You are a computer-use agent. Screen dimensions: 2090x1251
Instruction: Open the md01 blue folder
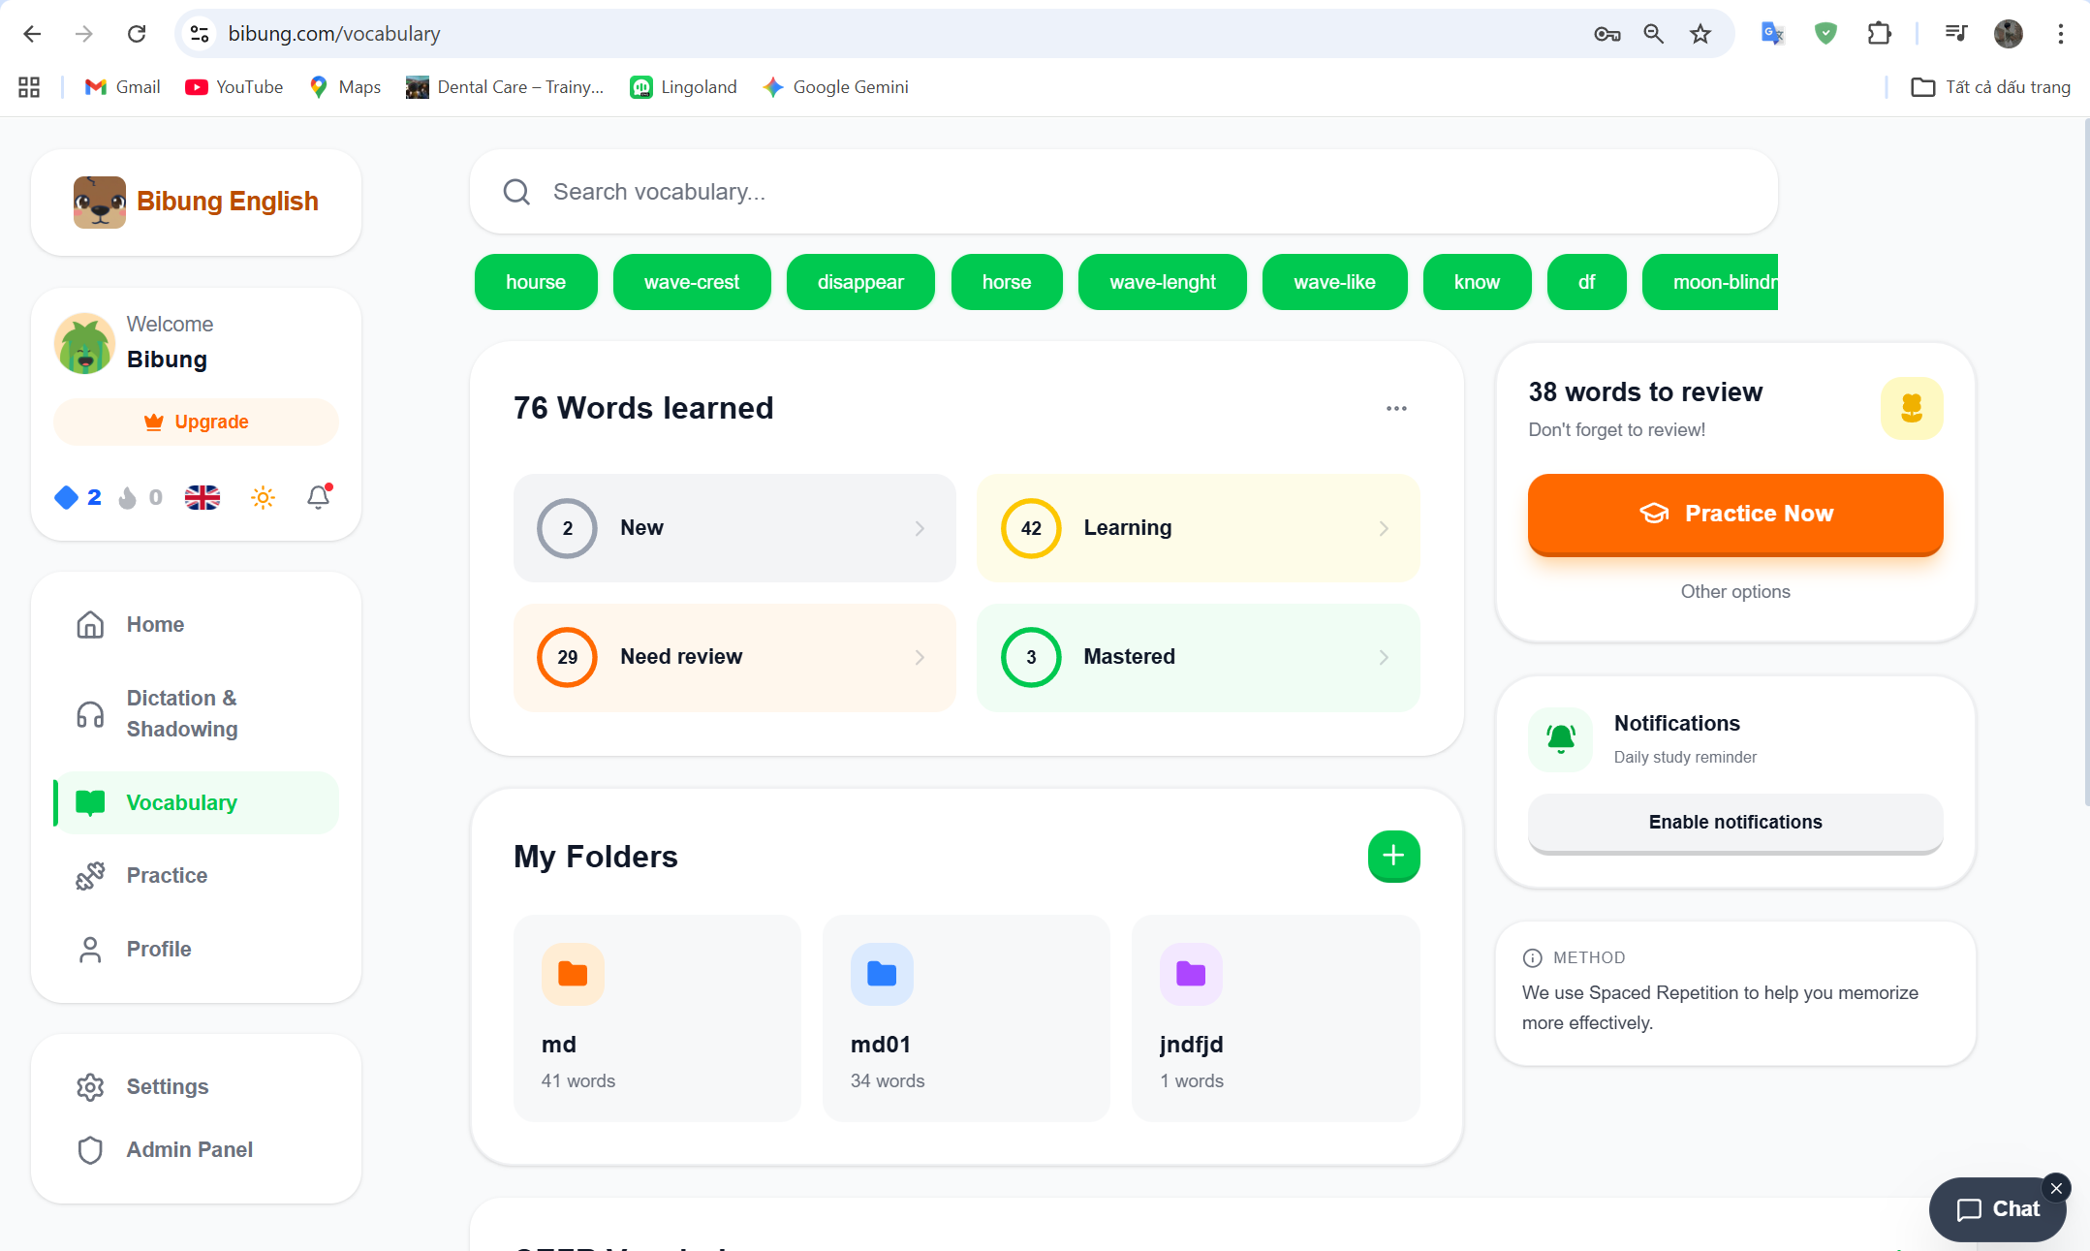pyautogui.click(x=966, y=1017)
